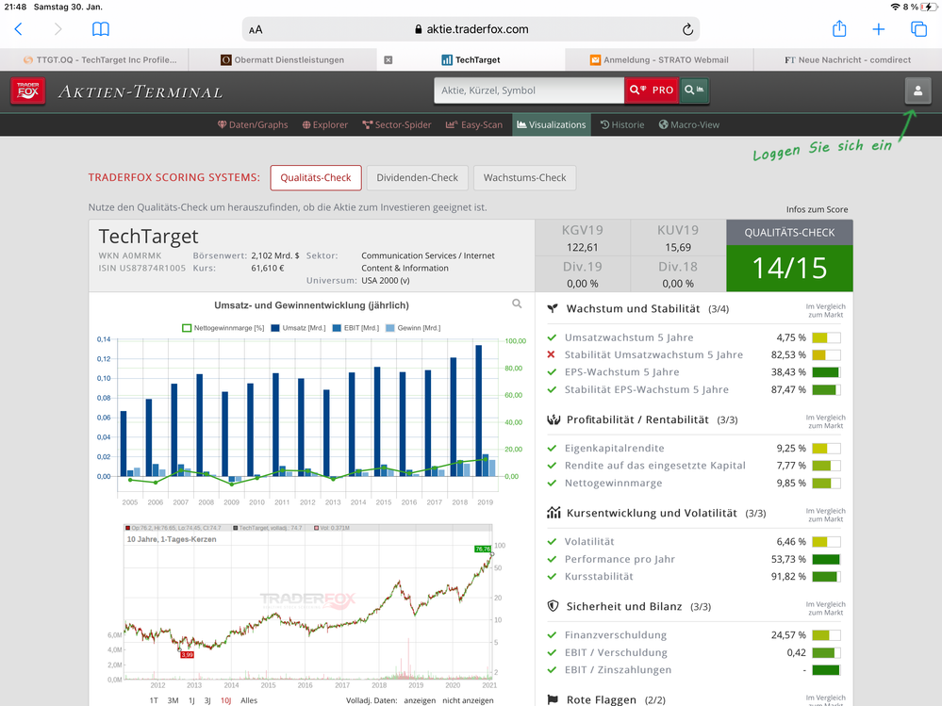Toggle Nettogewinnmarge series in the chart legend
This screenshot has height=706, width=942.
point(223,328)
